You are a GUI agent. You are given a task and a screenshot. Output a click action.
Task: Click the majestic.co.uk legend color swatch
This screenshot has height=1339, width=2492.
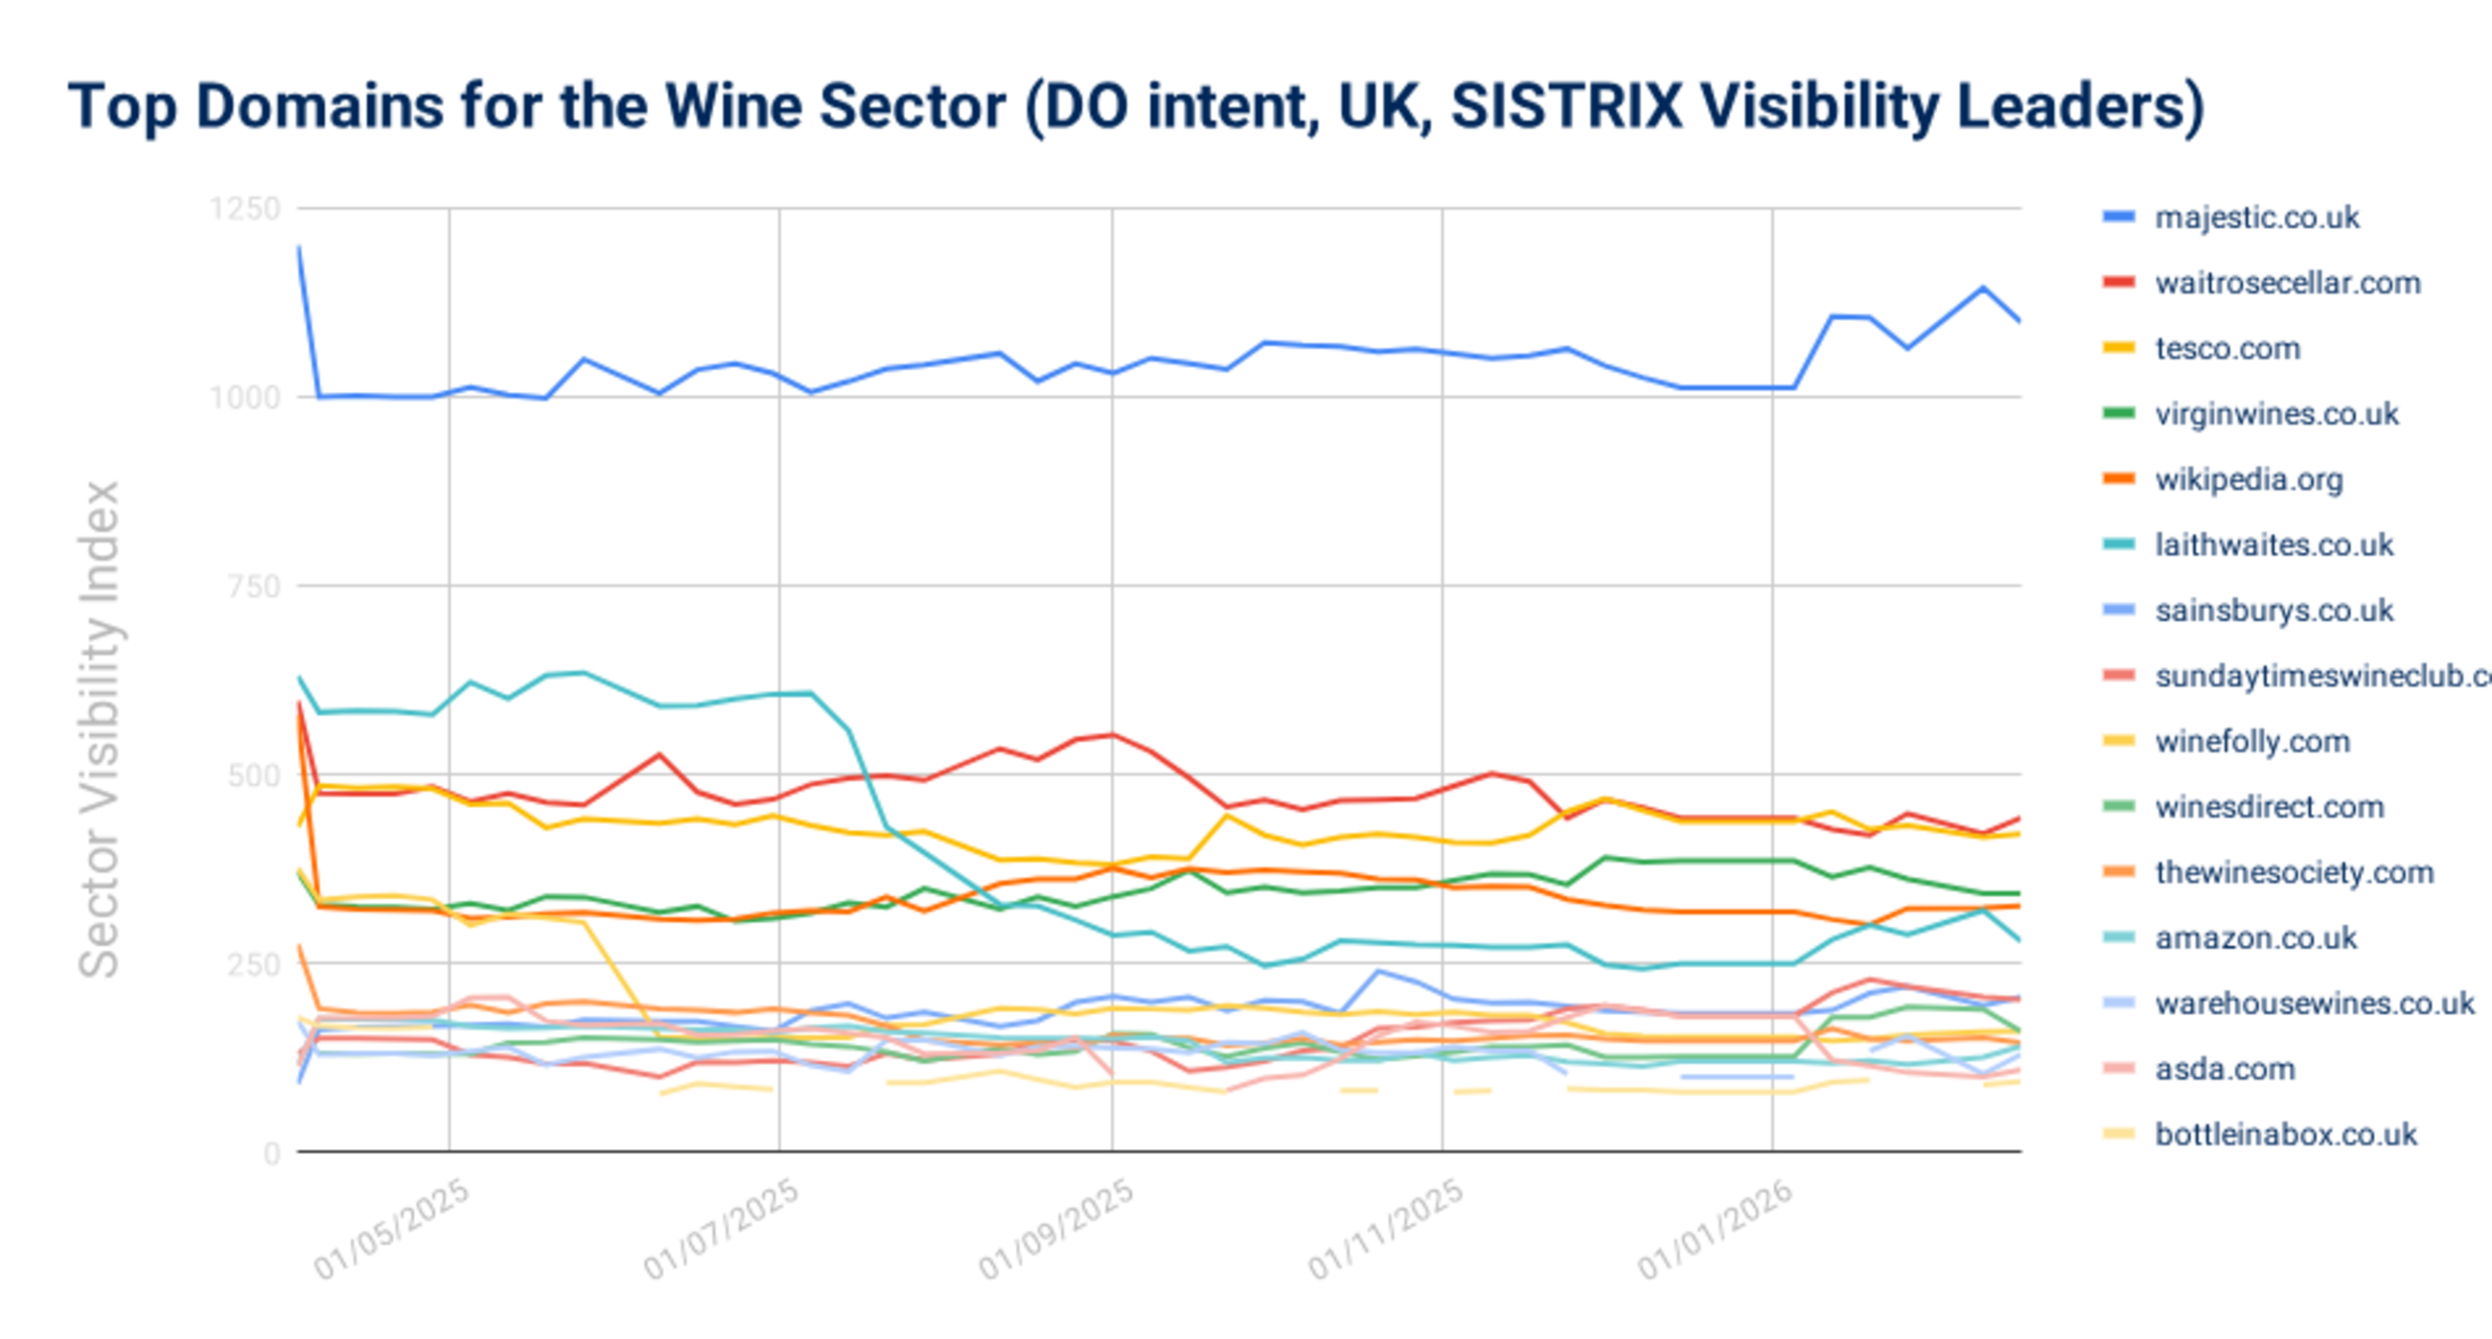click(x=2118, y=218)
